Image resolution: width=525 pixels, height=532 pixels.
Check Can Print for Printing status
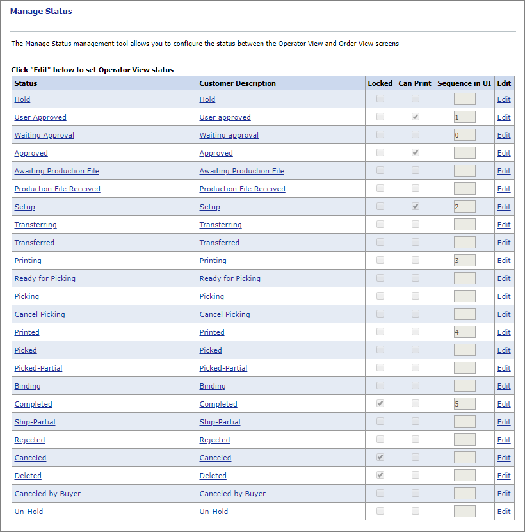click(415, 260)
